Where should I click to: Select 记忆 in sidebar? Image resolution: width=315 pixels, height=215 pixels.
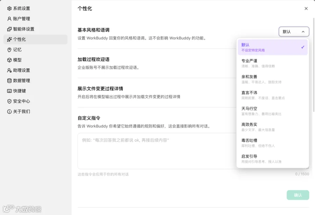point(35,50)
